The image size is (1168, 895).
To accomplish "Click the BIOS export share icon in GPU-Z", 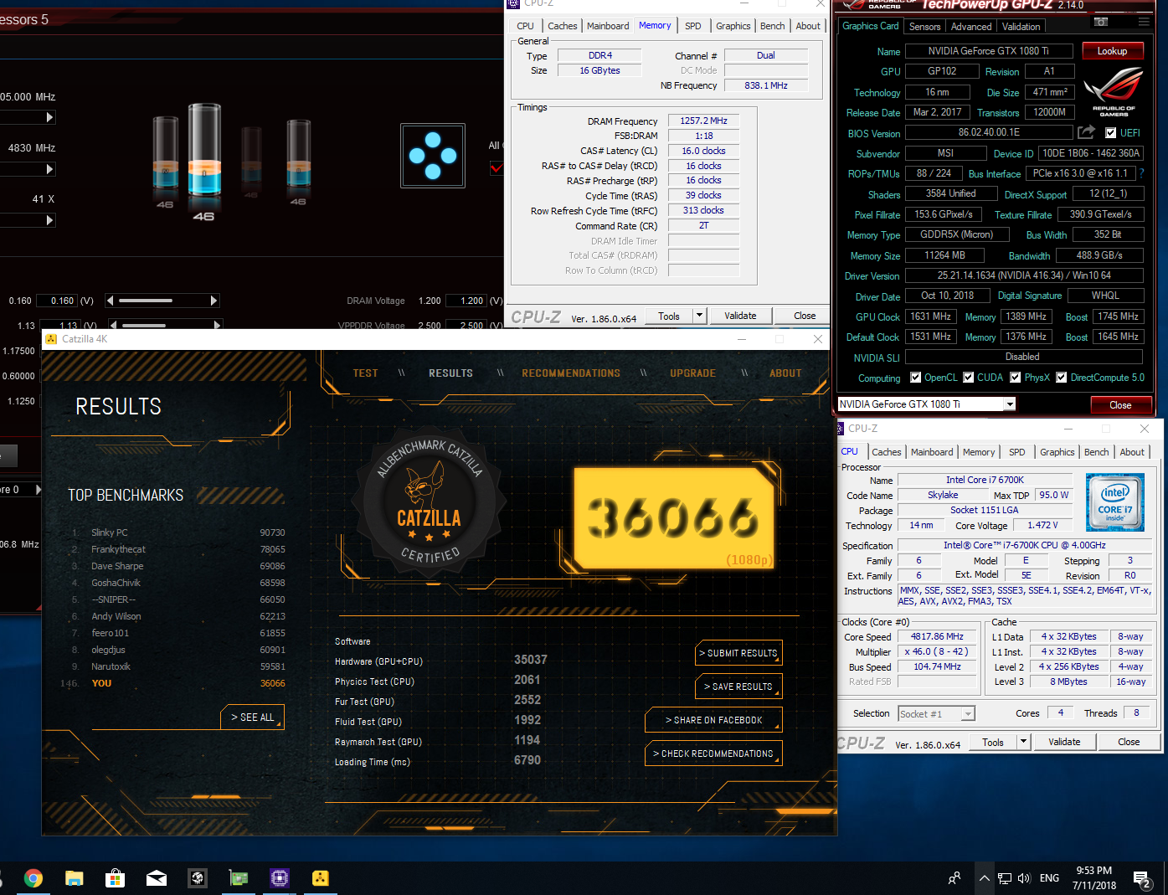I will click(x=1086, y=132).
